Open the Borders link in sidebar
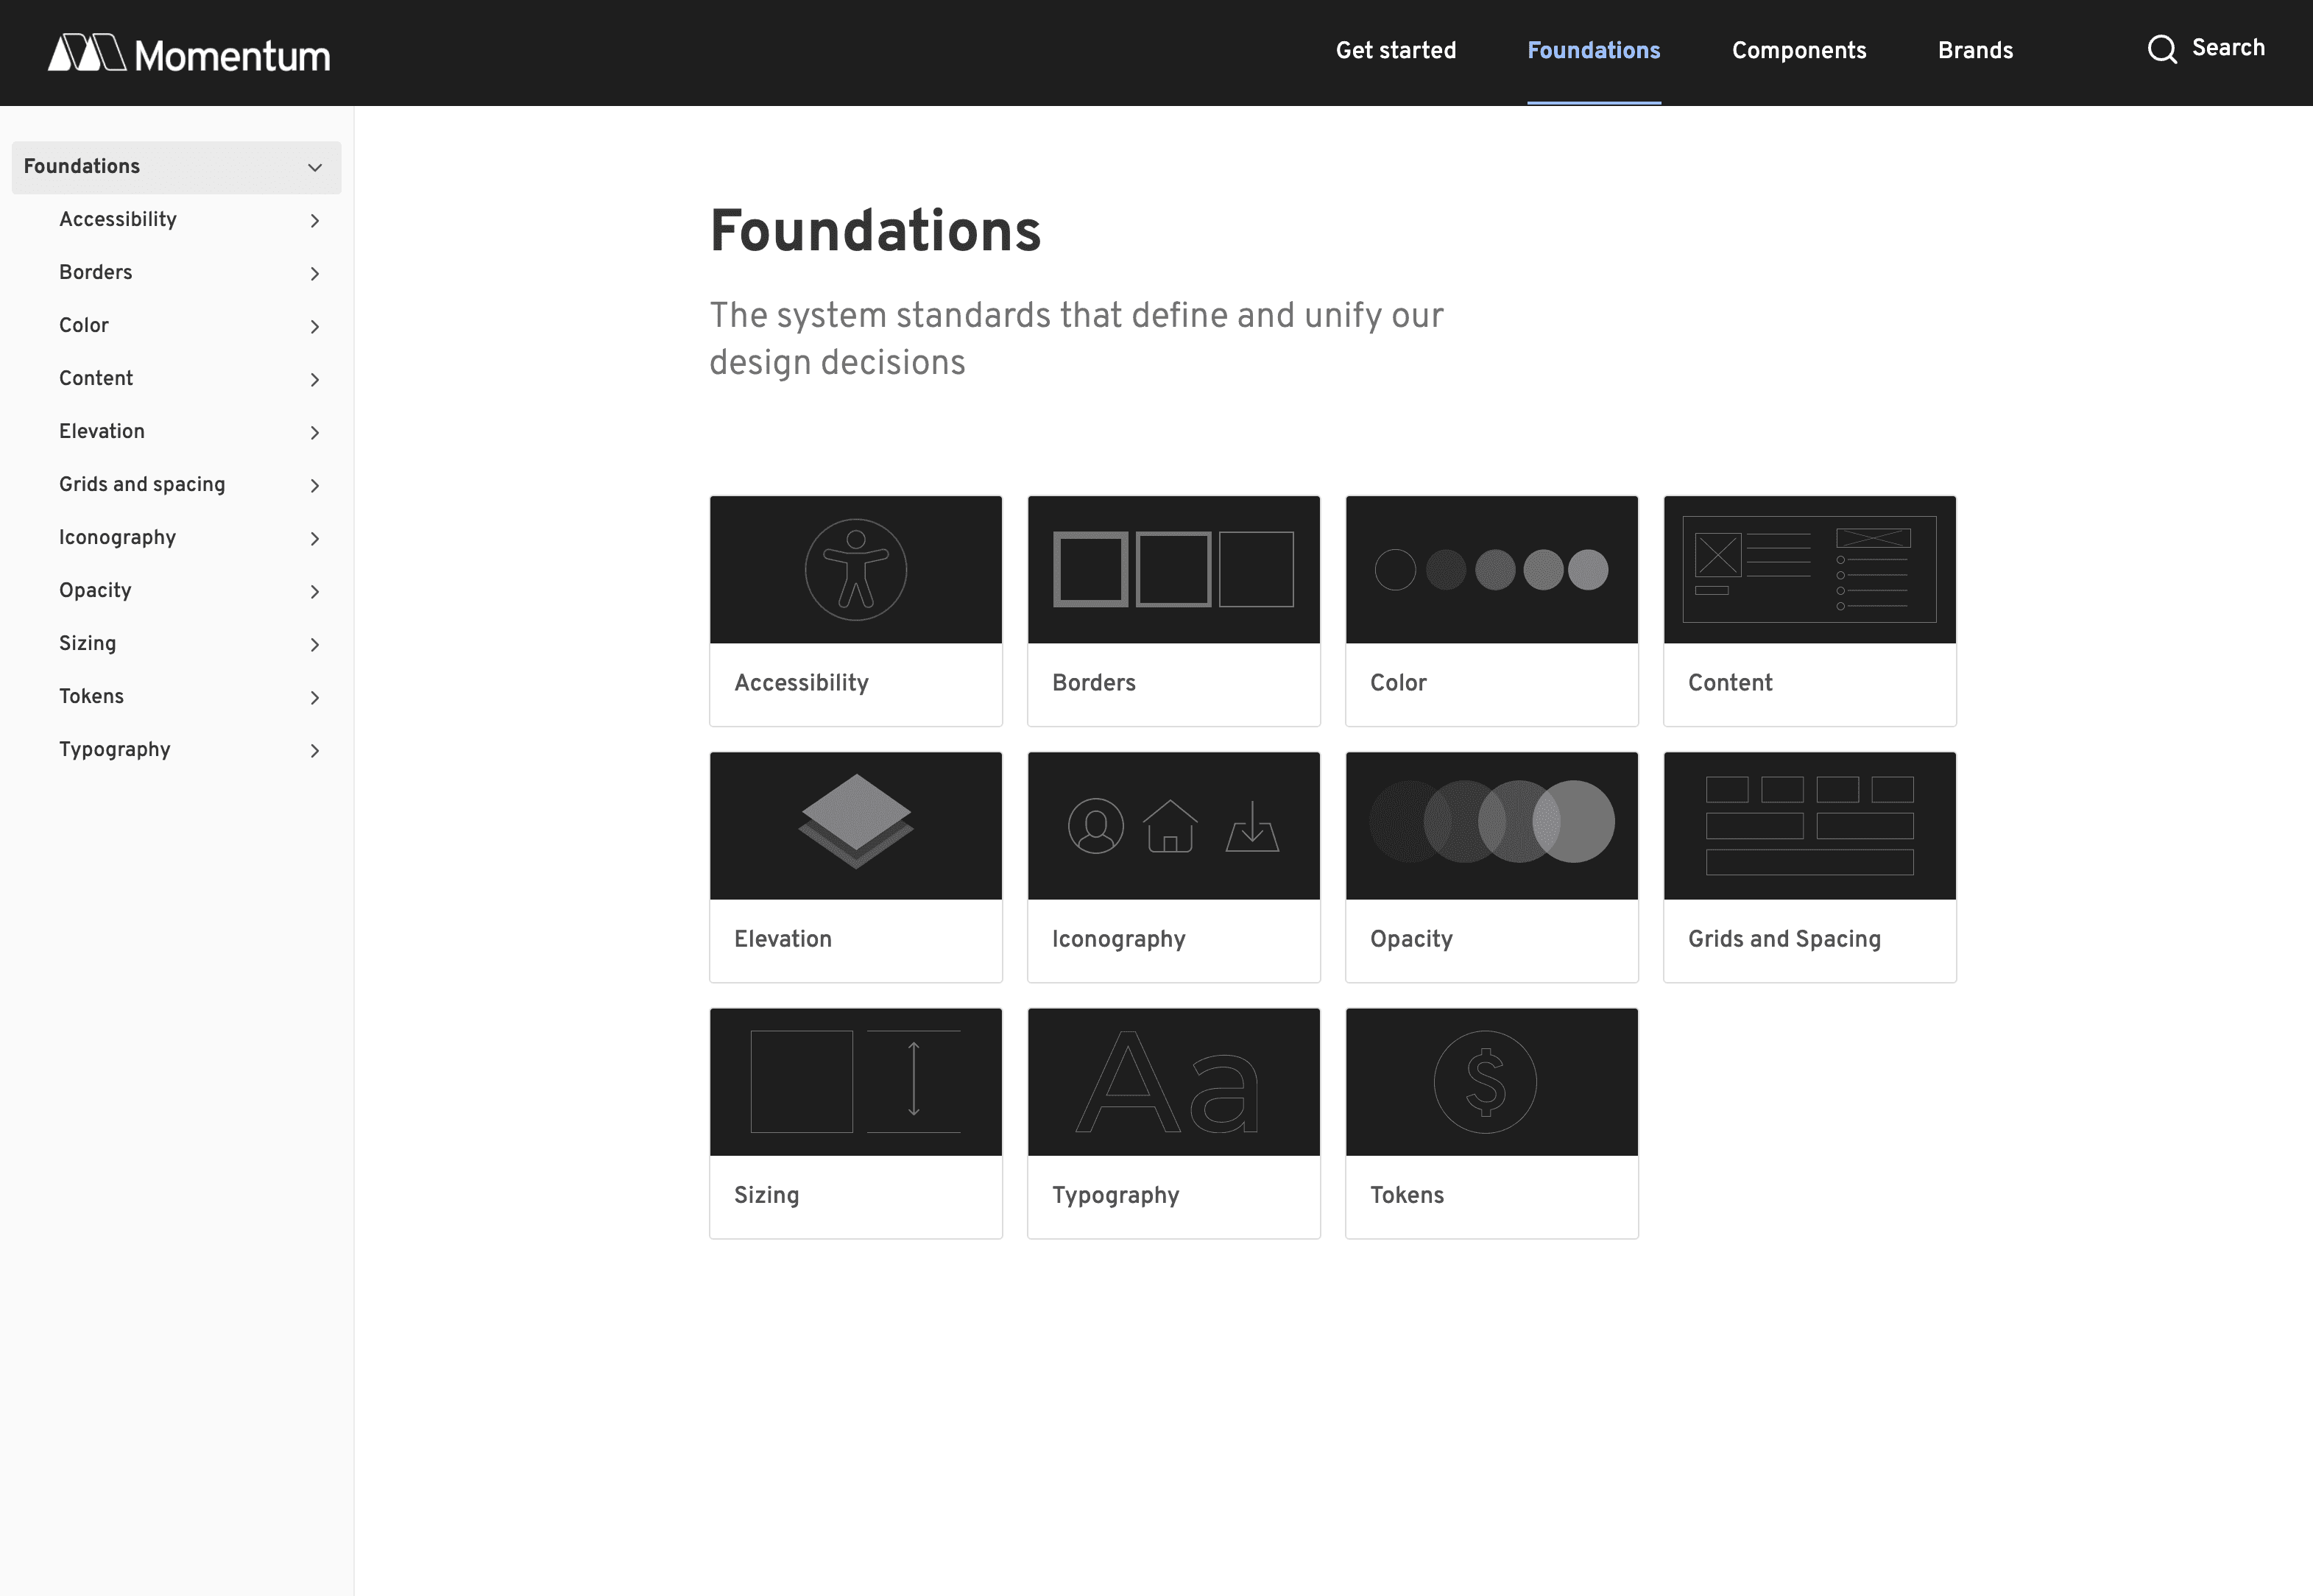2313x1596 pixels. click(x=96, y=273)
